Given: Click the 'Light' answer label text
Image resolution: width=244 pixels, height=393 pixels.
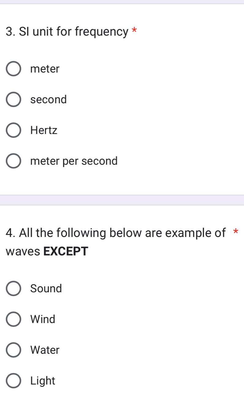Looking at the screenshot, I should coord(43,381).
